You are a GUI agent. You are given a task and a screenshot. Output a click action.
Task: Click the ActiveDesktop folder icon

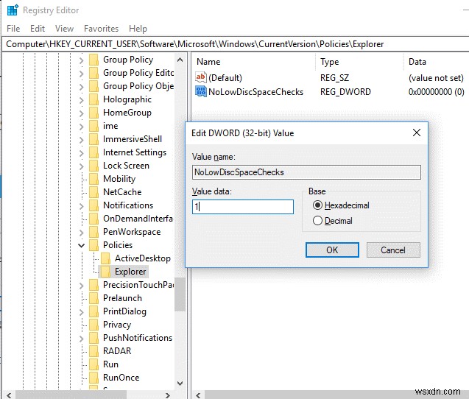pos(105,258)
